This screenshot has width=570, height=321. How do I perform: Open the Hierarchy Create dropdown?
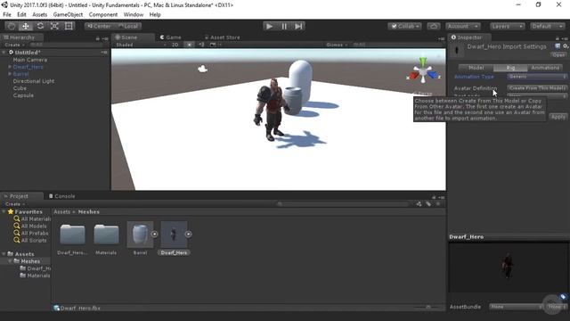point(14,45)
